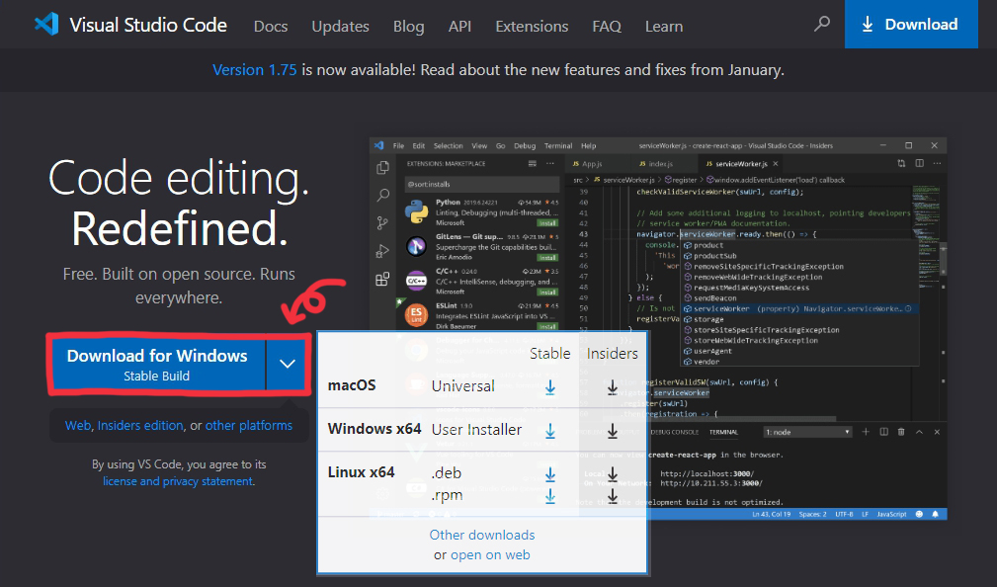Screen dimensions: 997x587
Task: Open the Updates navigation item
Action: tap(340, 26)
